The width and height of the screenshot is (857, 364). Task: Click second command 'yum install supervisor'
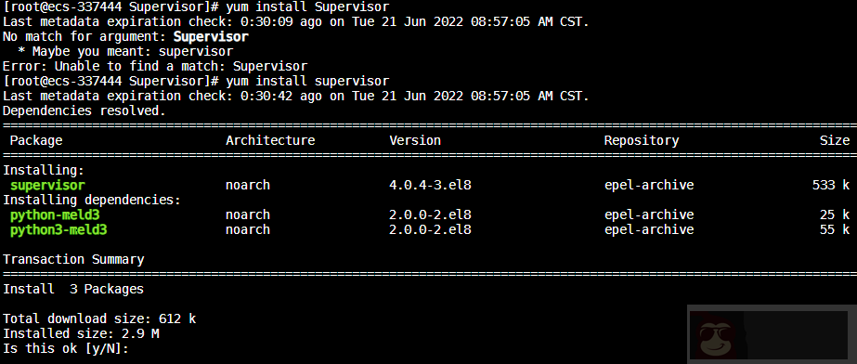(307, 82)
